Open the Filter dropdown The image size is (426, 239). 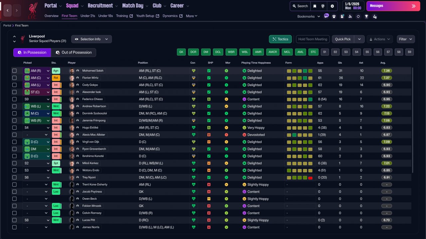[406, 39]
